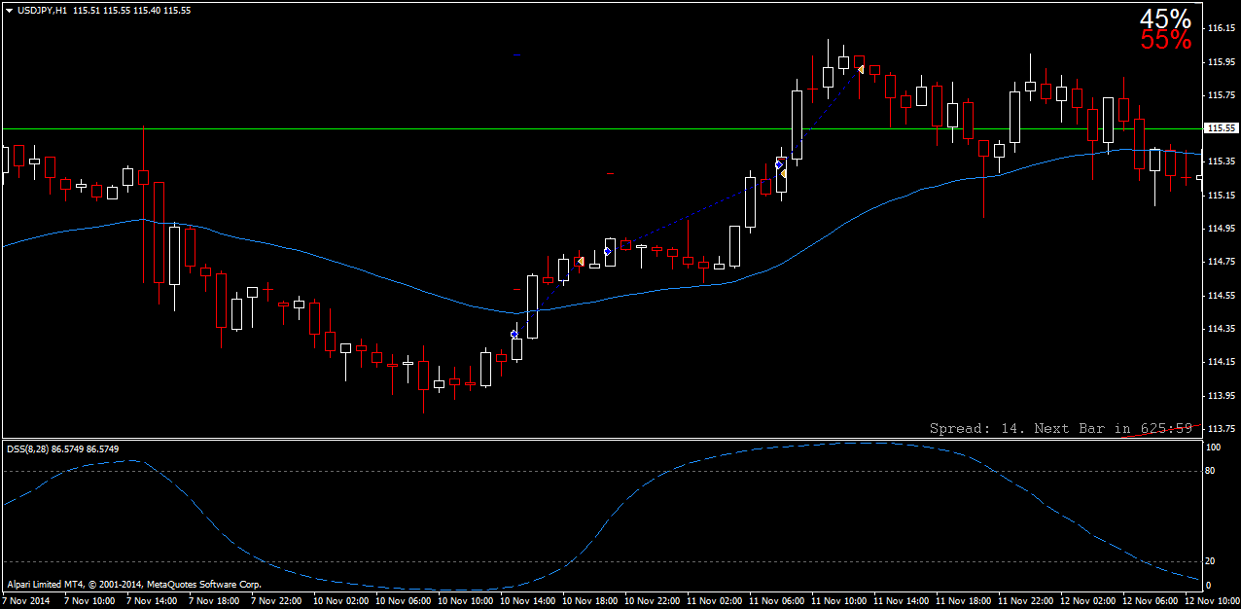The image size is (1241, 609).
Task: Click the highlighted 115.55 label on the price scale
Action: [x=1222, y=128]
